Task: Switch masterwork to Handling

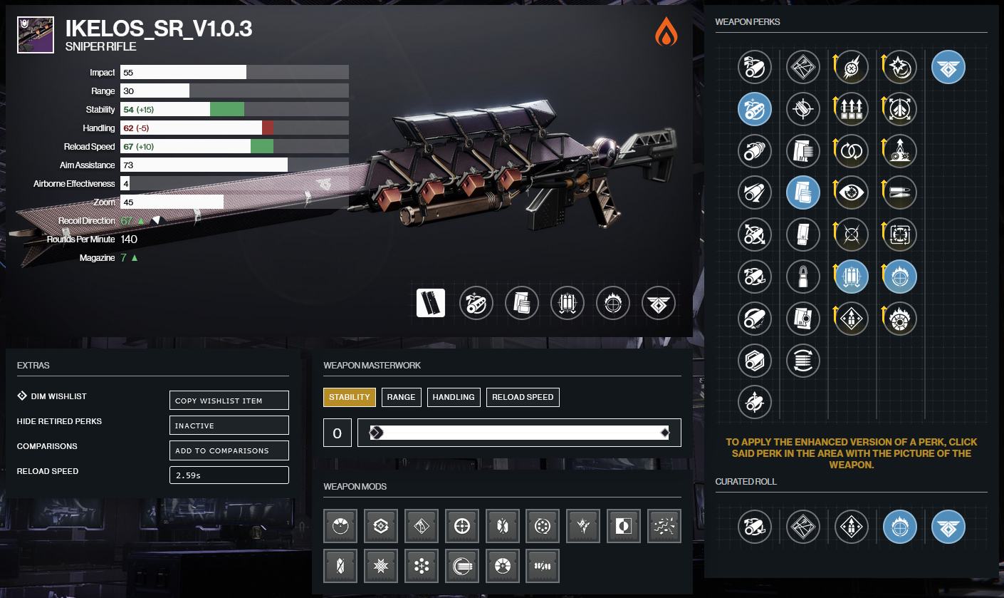Action: pyautogui.click(x=454, y=397)
